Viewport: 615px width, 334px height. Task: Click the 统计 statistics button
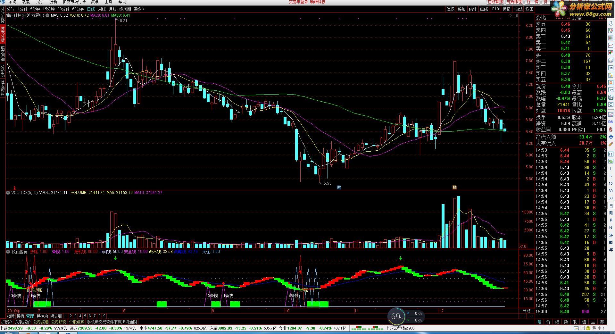[x=473, y=9]
